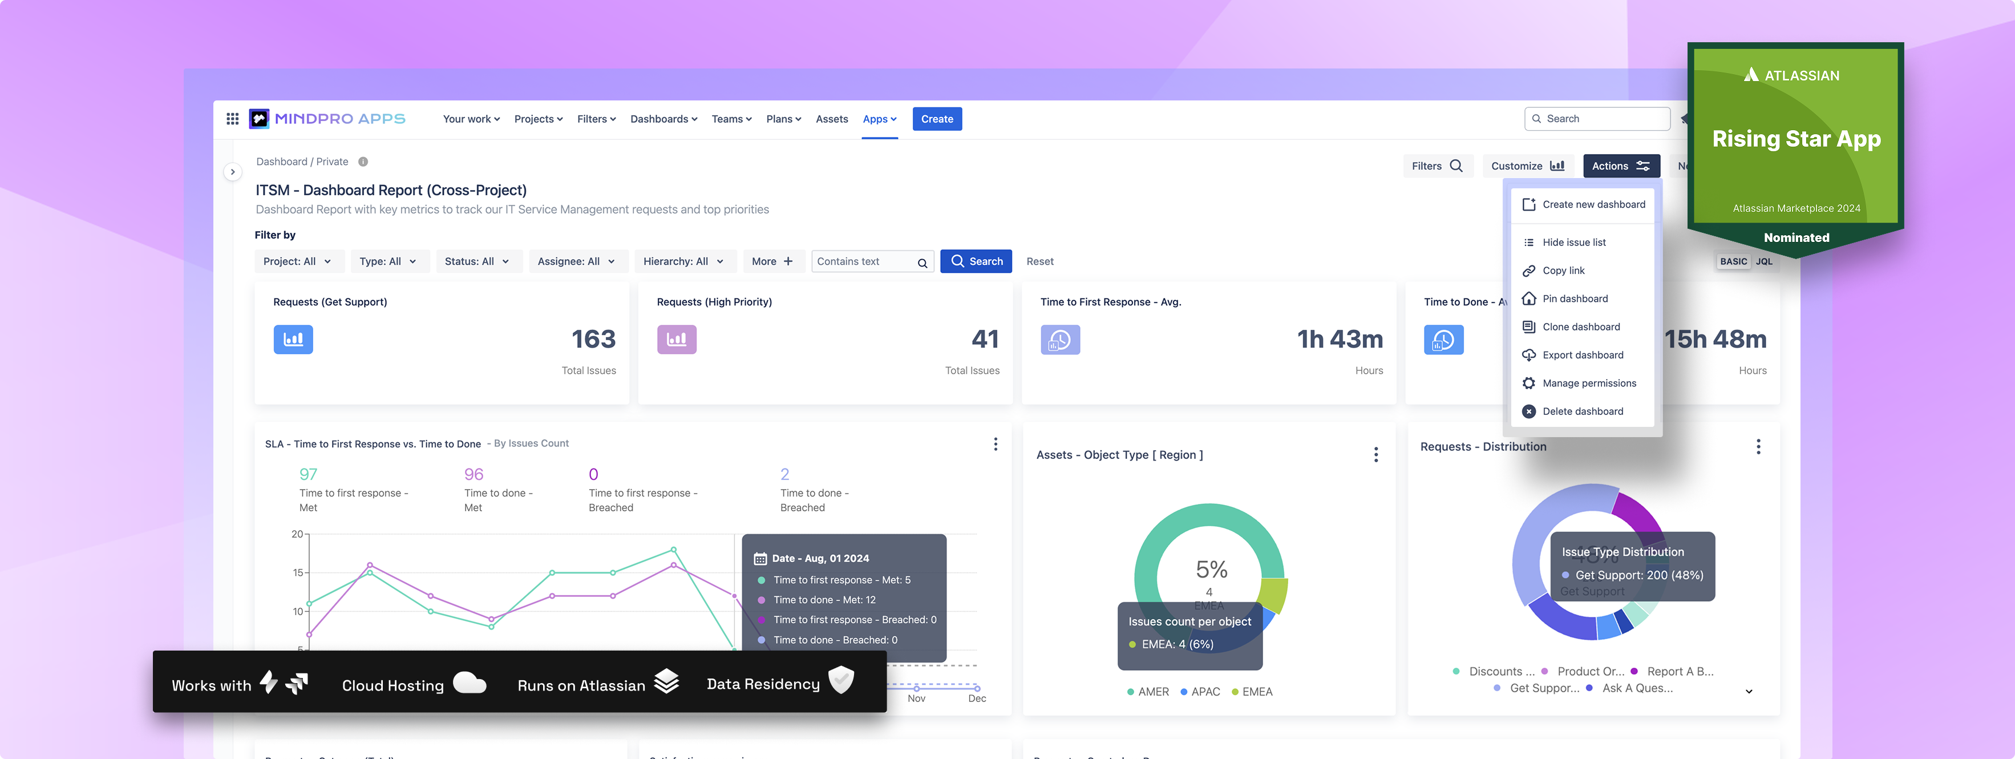This screenshot has height=759, width=2015.
Task: Expand the Project: All filter dropdown
Action: 299,261
